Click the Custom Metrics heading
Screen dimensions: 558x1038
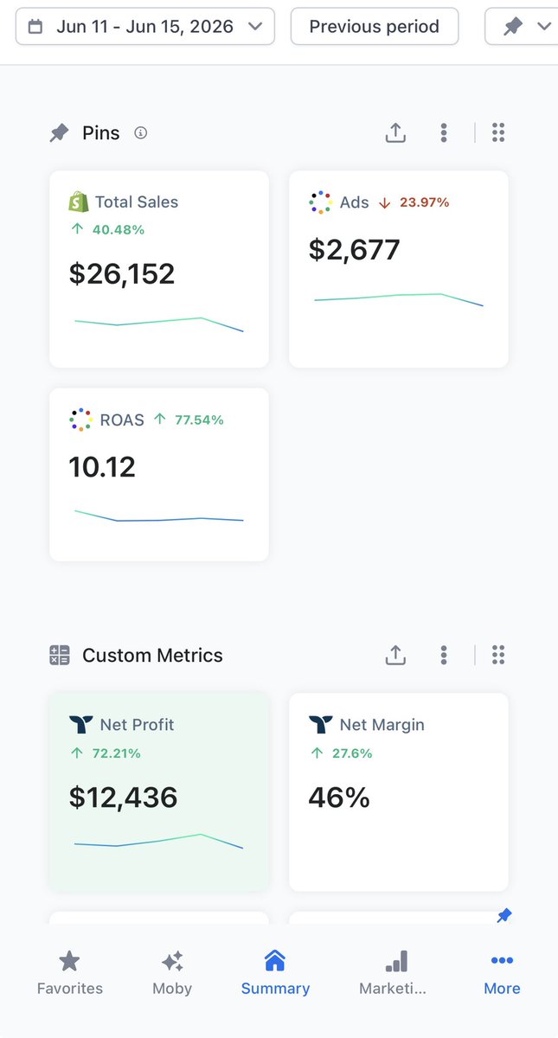(x=152, y=656)
